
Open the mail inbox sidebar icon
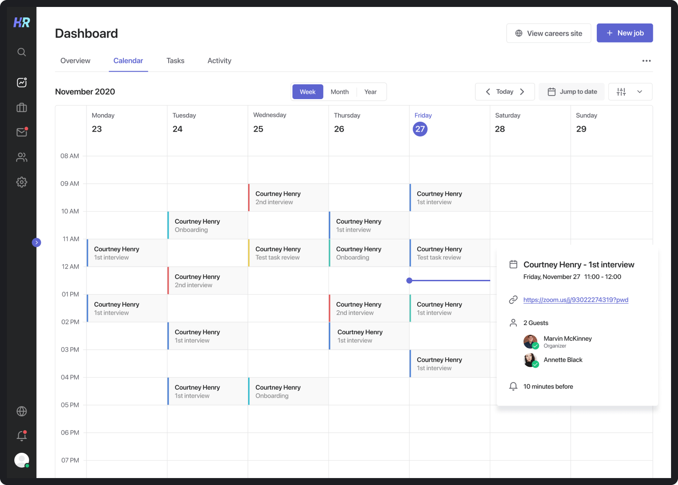[x=22, y=132]
